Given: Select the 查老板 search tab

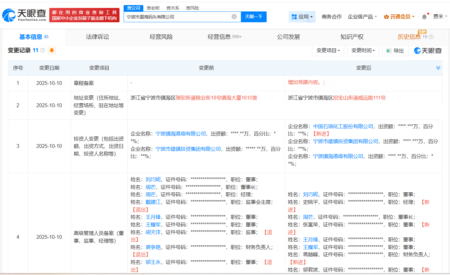Looking at the screenshot, I should [x=154, y=8].
